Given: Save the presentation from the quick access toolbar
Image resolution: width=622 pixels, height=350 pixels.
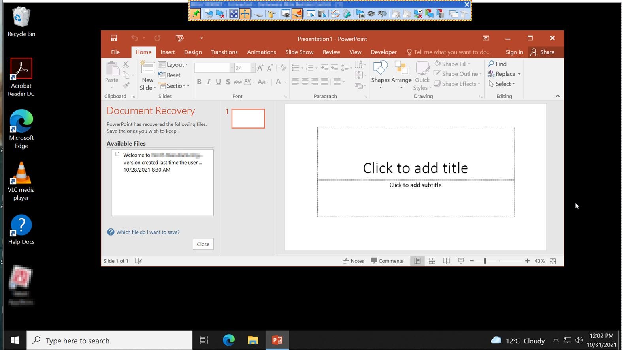Looking at the screenshot, I should (x=114, y=38).
